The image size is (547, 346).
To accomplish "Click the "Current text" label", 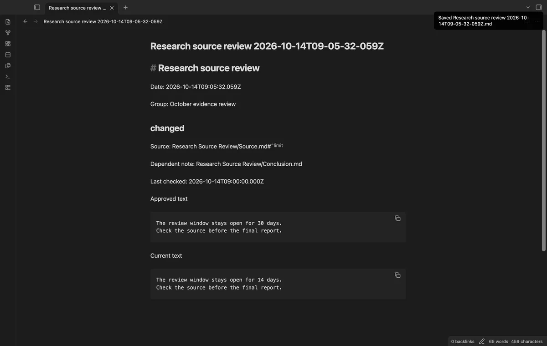I will point(166,256).
